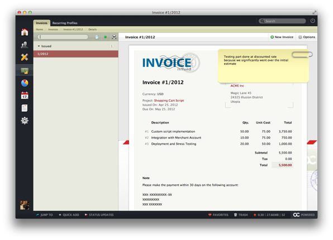The height and width of the screenshot is (240, 333).
Task: Click Home in the breadcrumb
Action: (39, 29)
